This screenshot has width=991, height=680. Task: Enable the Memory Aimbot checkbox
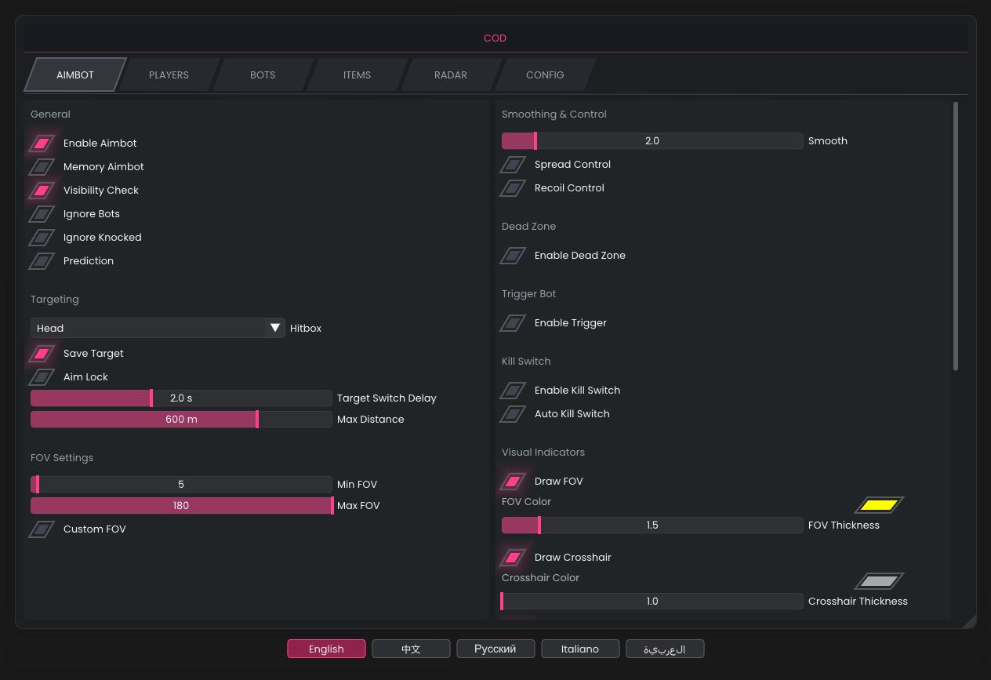[x=42, y=167]
